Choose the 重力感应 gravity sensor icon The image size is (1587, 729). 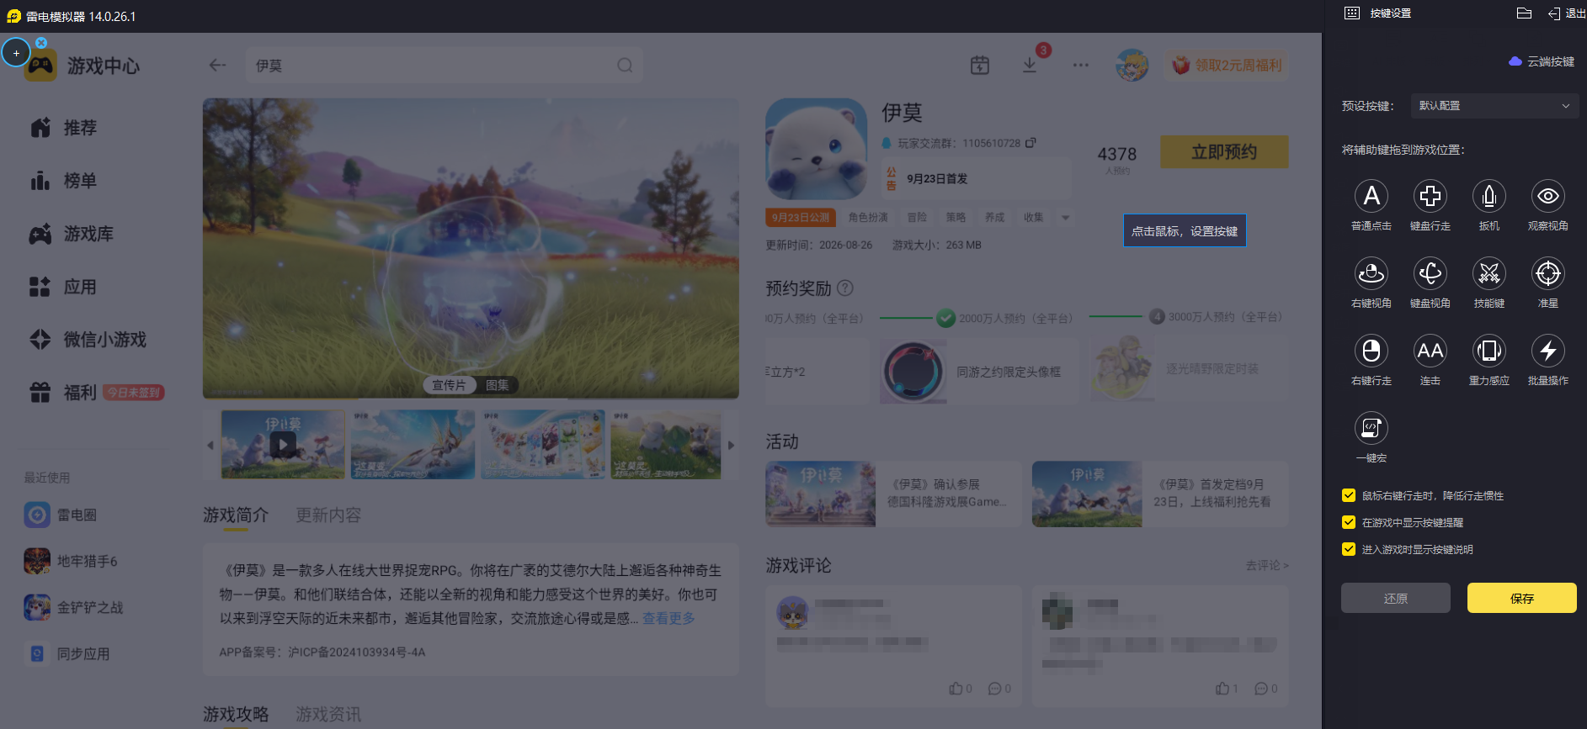(x=1489, y=351)
